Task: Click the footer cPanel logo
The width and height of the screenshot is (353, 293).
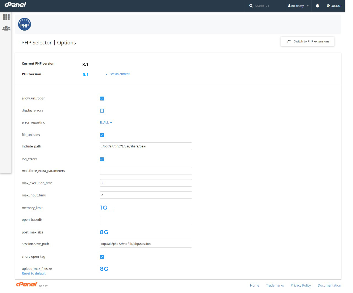Action: click(27, 284)
